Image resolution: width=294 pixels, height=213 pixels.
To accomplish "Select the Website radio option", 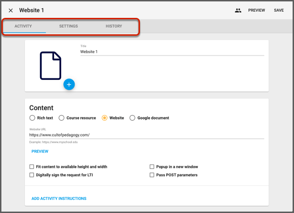I will coord(105,118).
